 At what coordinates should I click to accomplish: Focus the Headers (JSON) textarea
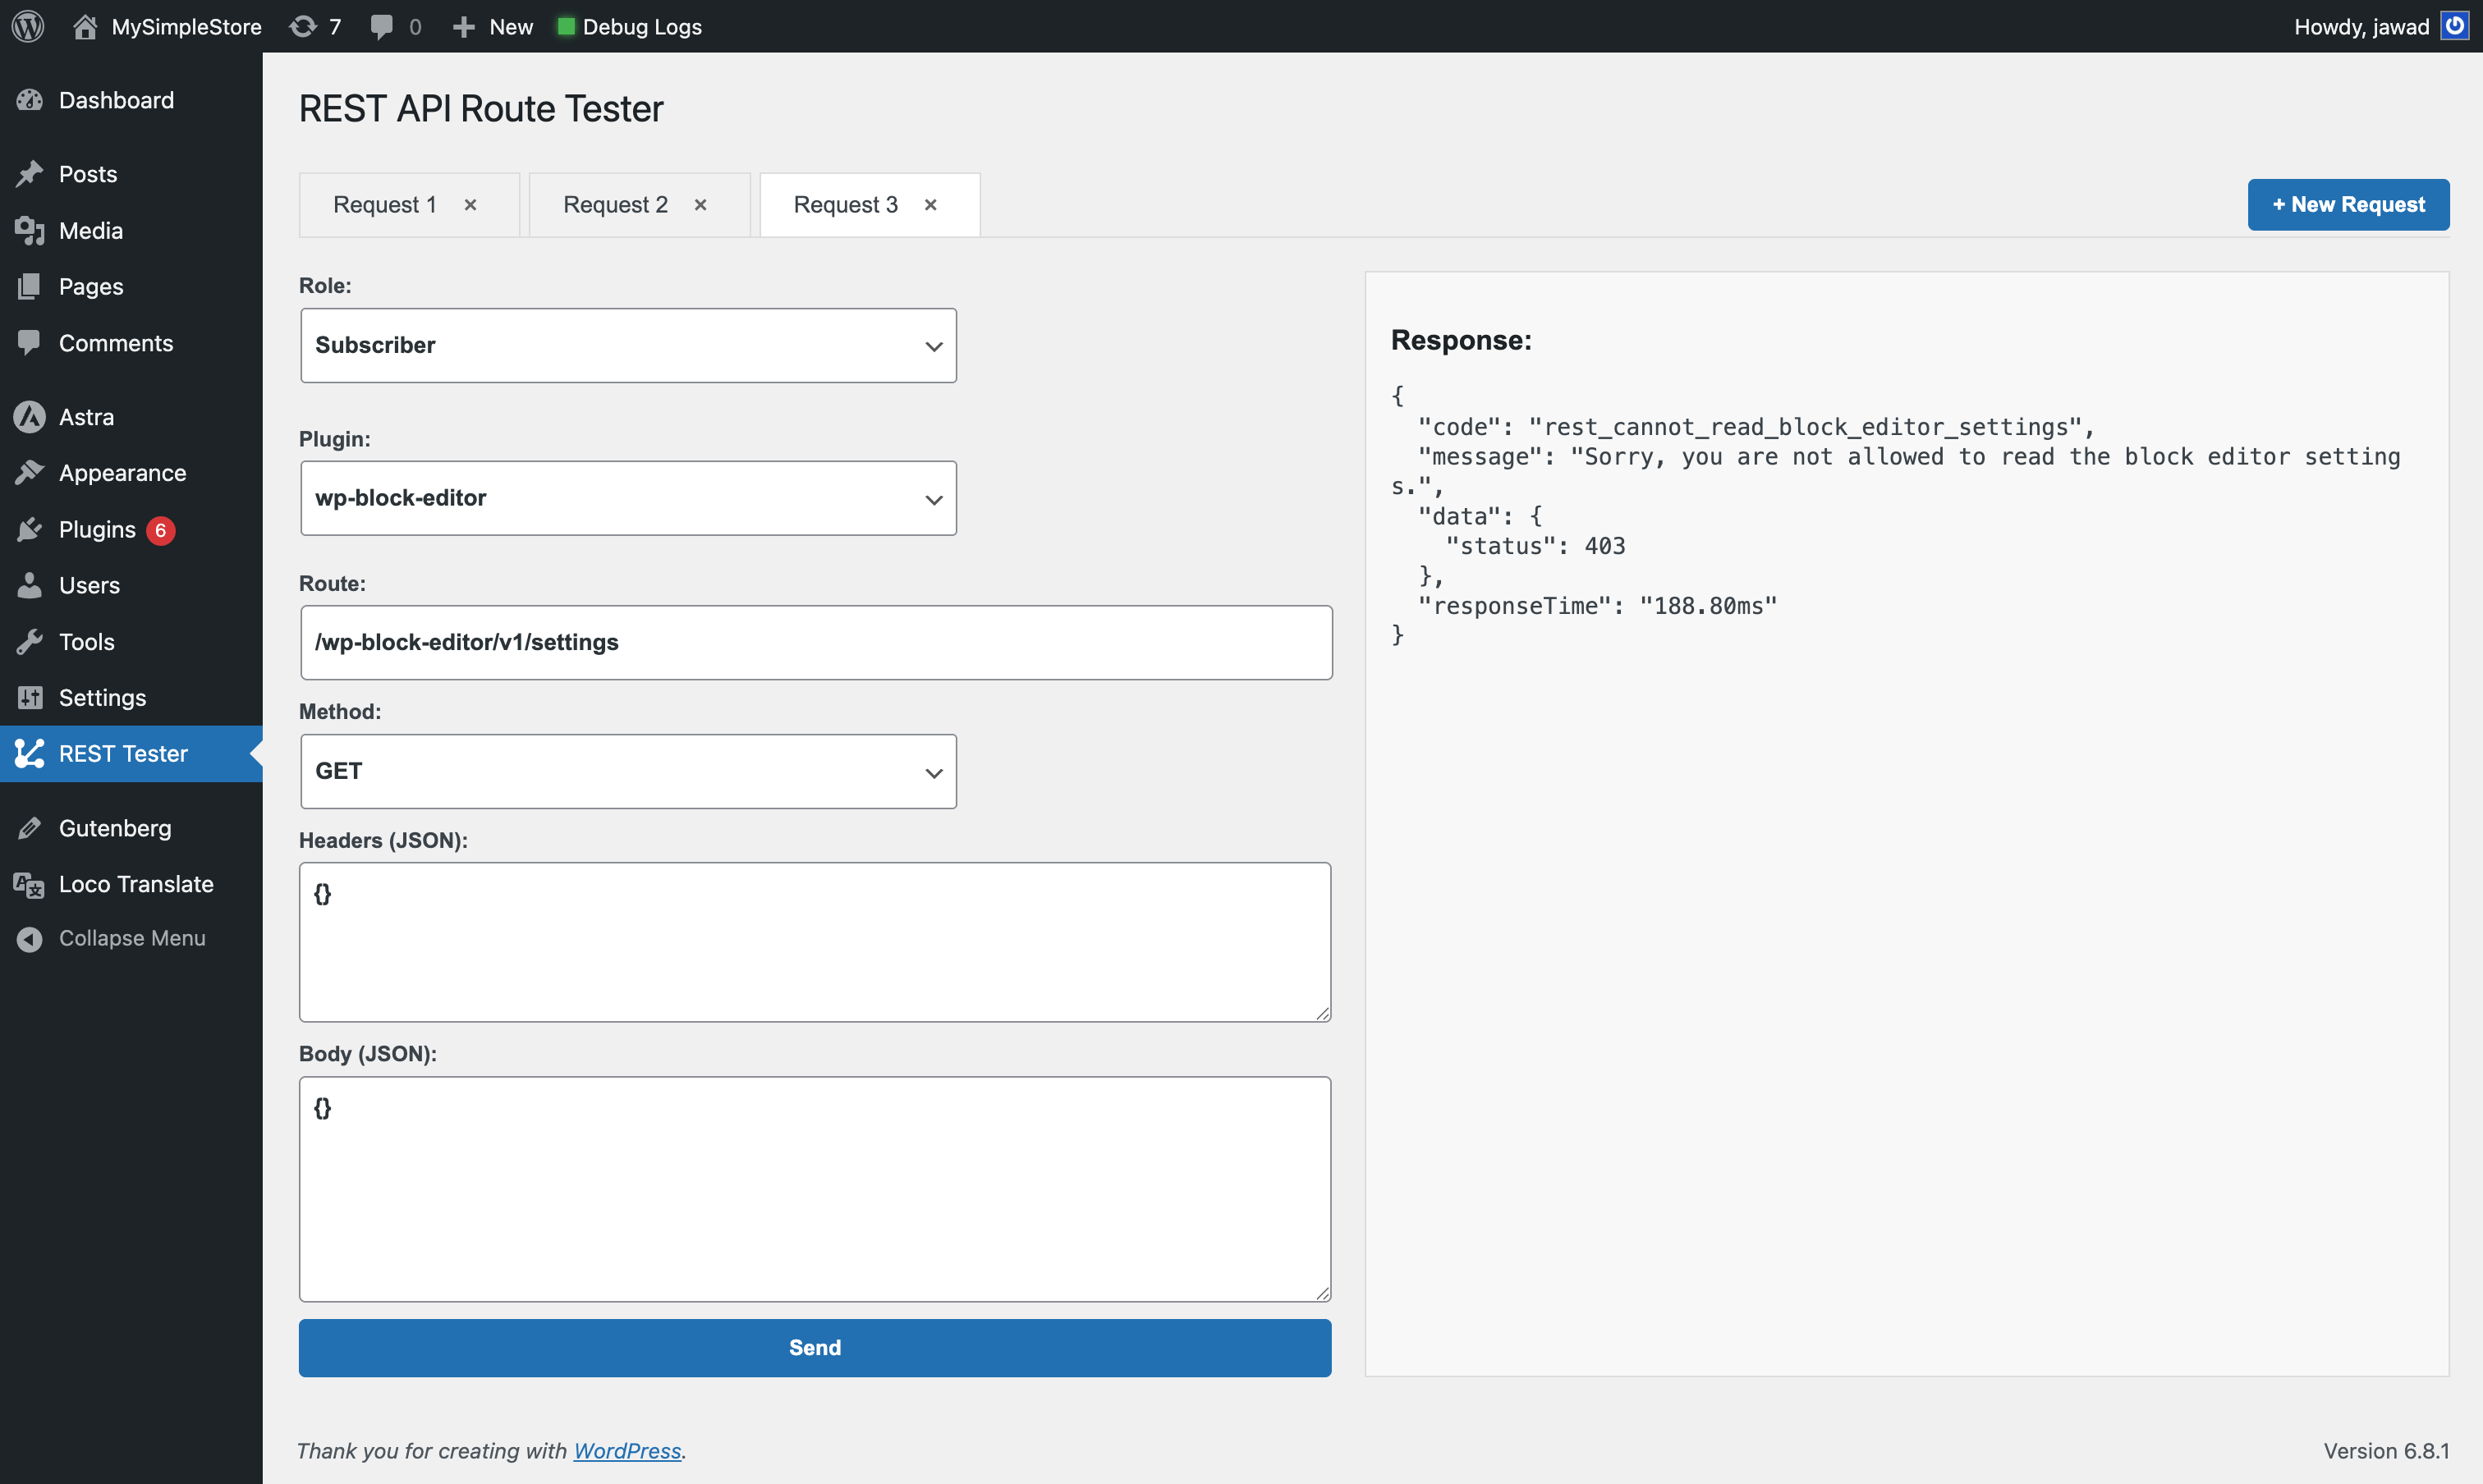click(815, 942)
